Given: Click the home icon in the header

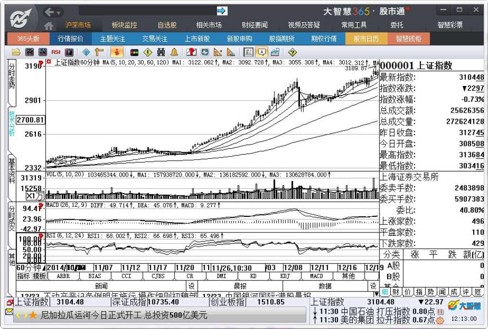Looking at the screenshot, I should [x=49, y=26].
